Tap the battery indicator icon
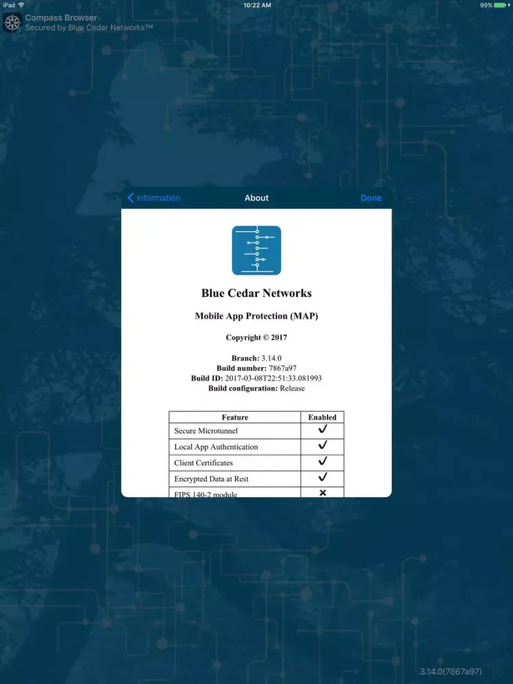The height and width of the screenshot is (684, 513). 500,5
